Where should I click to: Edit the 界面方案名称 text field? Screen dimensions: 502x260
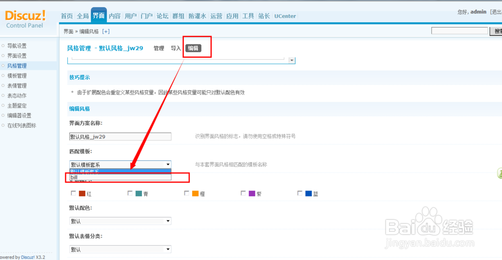click(120, 136)
